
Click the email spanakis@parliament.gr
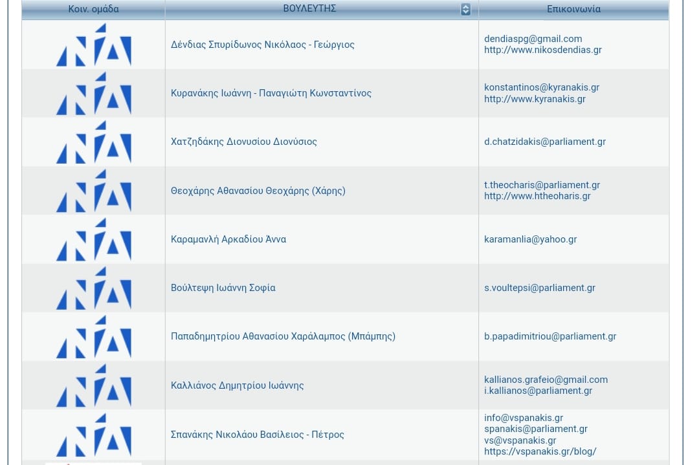pos(536,429)
